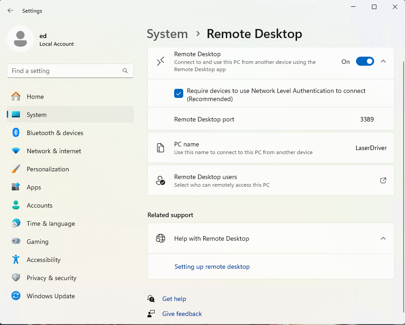Open the Setting up remote desktop link
Viewport: 405px width, 325px height.
(212, 267)
